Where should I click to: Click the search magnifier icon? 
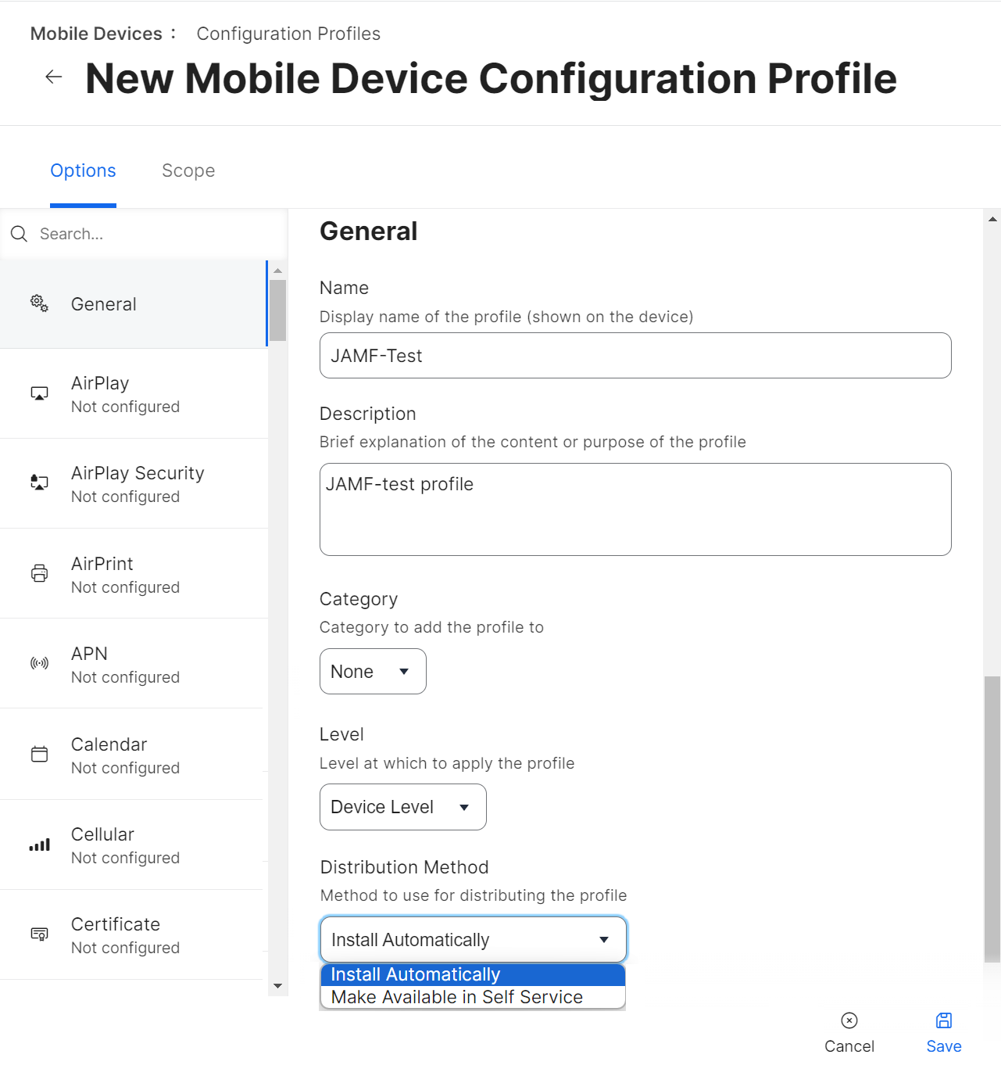click(x=20, y=234)
